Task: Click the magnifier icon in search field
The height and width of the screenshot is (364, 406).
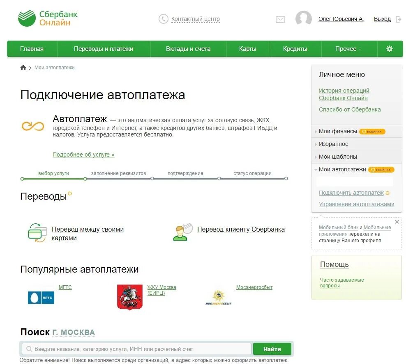Action: [29, 349]
